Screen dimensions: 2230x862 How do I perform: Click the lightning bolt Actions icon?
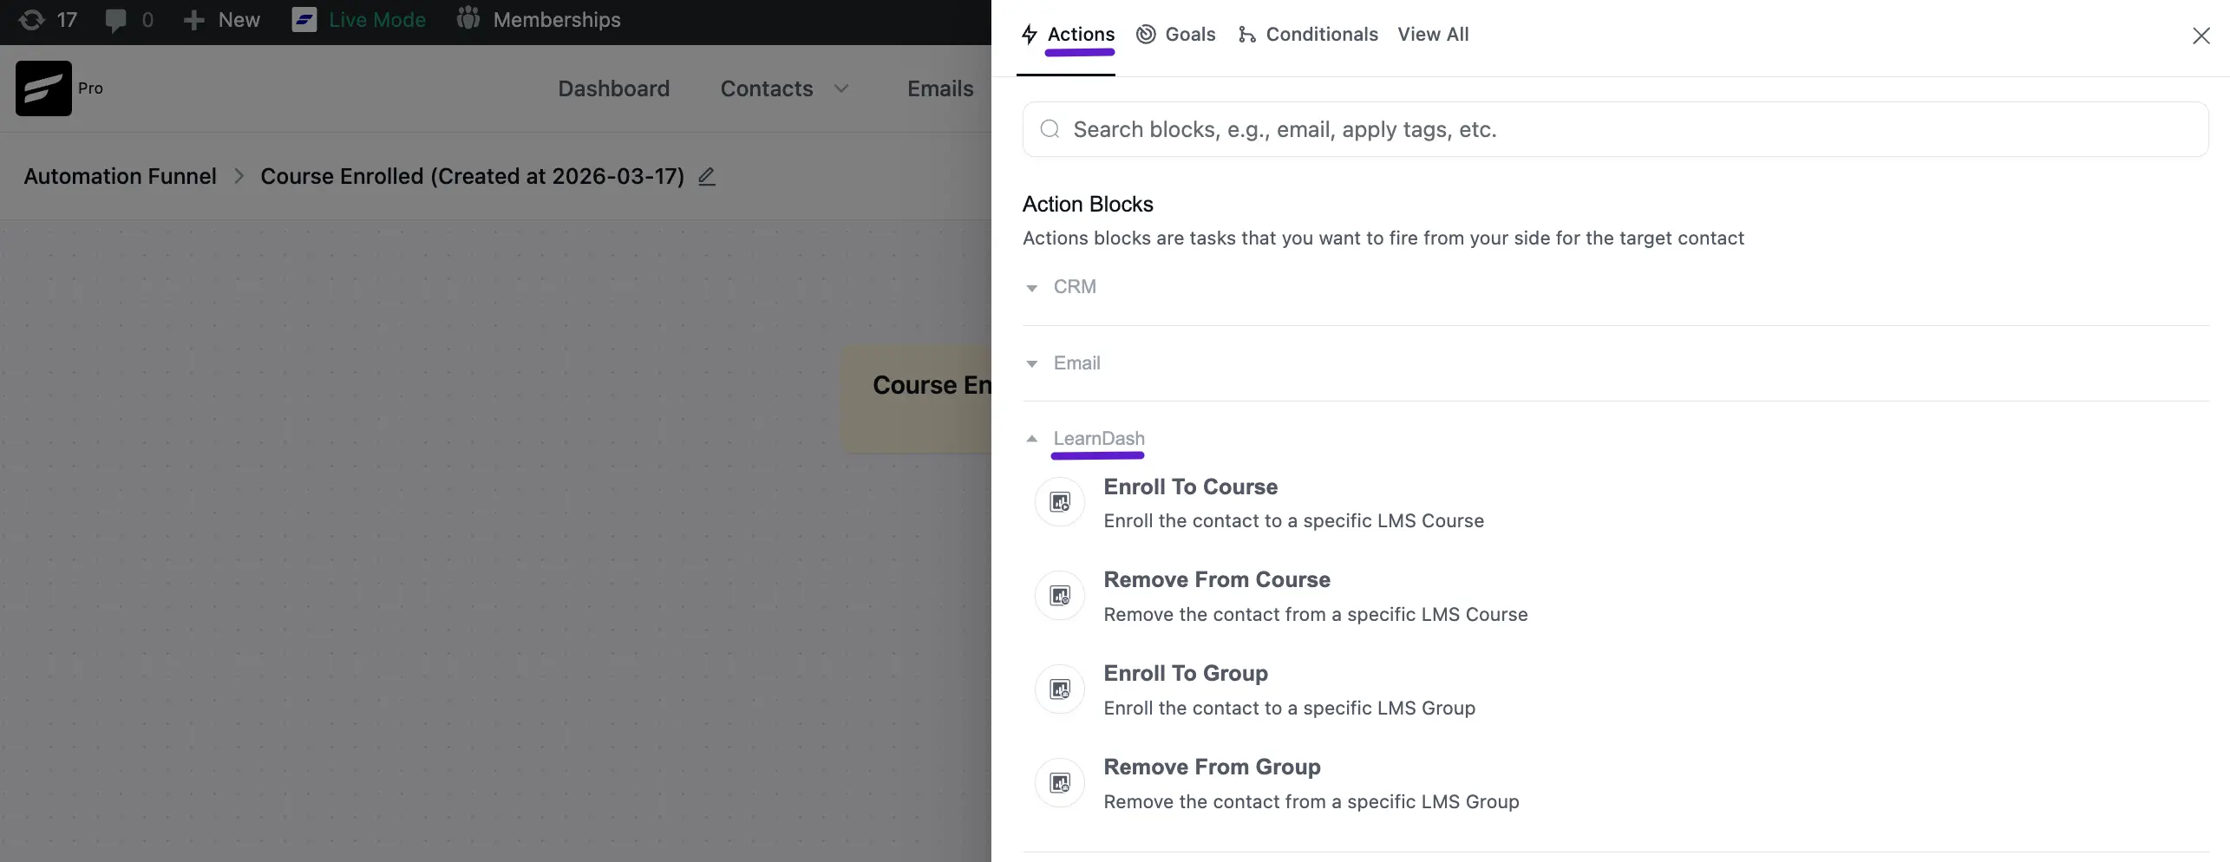click(x=1030, y=35)
